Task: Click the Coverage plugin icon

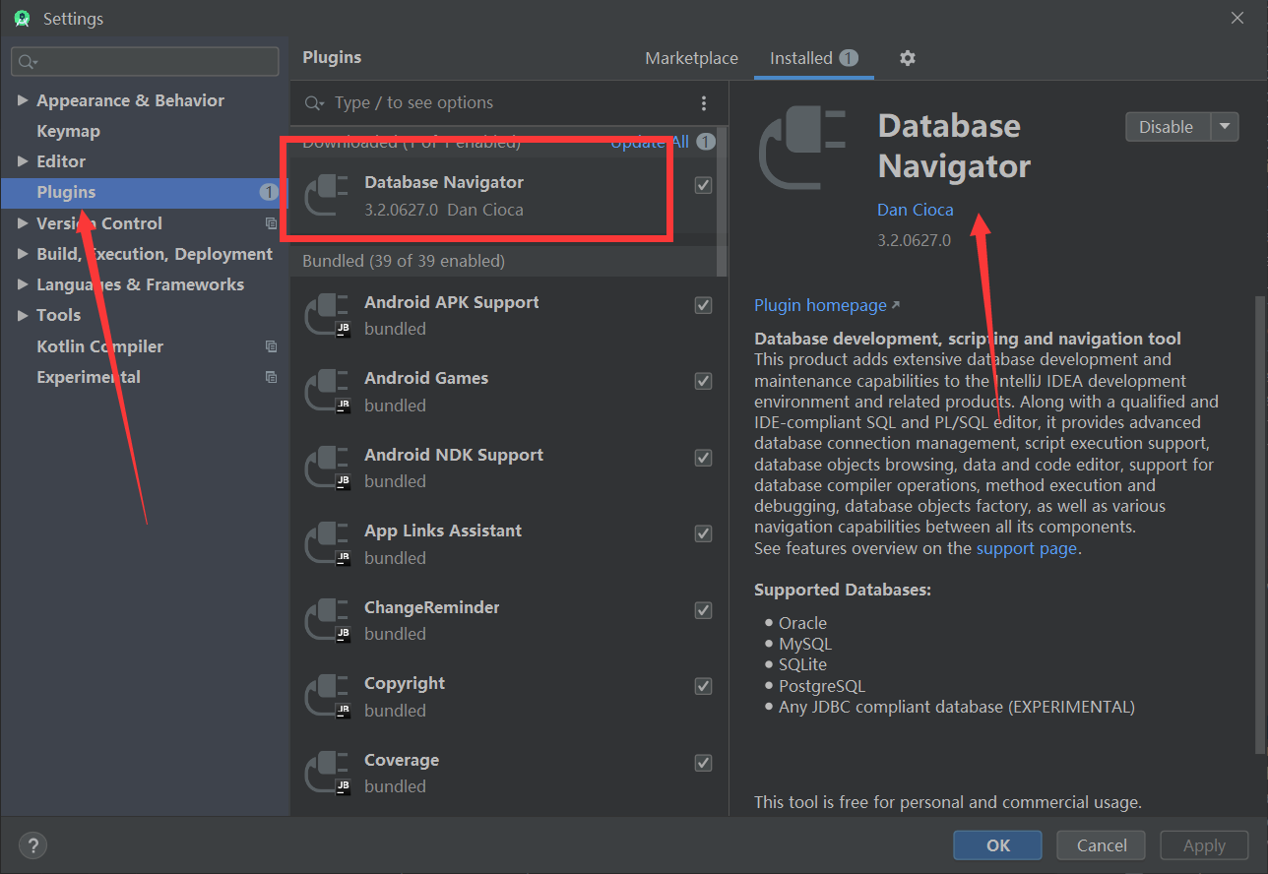Action: (328, 774)
